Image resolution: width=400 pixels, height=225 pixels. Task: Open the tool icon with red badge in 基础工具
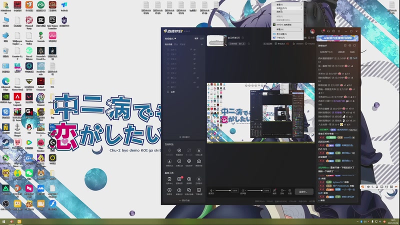179,179
